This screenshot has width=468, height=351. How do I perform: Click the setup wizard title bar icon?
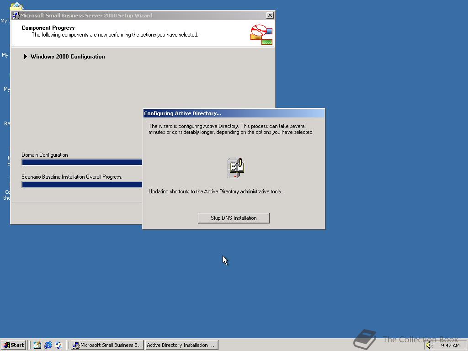(x=16, y=16)
